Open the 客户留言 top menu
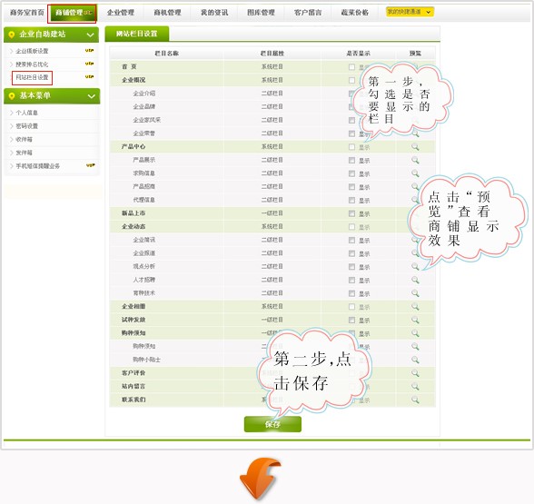The image size is (534, 504). click(x=308, y=13)
